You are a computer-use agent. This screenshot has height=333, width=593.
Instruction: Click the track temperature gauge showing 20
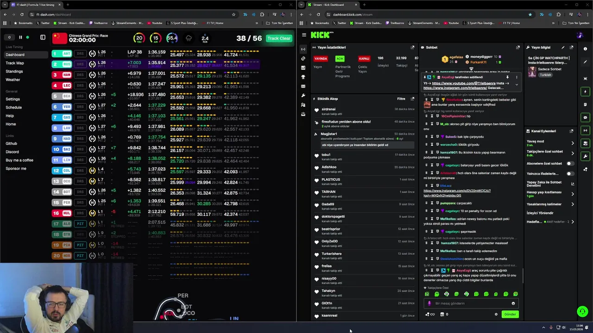(139, 38)
